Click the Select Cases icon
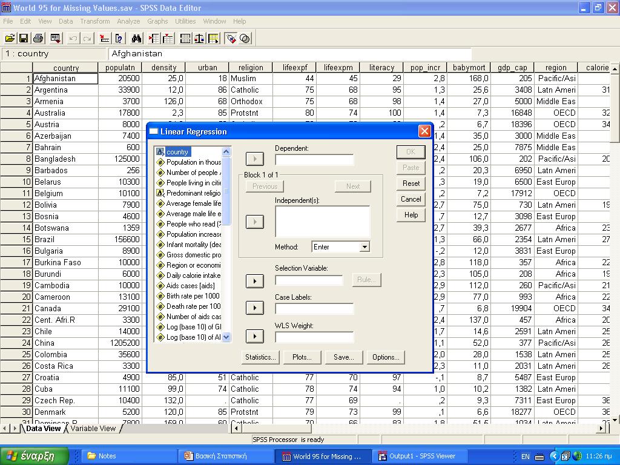Viewport: 620px width, 465px height. [x=214, y=38]
